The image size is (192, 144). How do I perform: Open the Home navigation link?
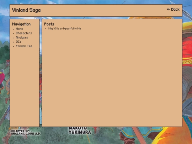(x=19, y=29)
